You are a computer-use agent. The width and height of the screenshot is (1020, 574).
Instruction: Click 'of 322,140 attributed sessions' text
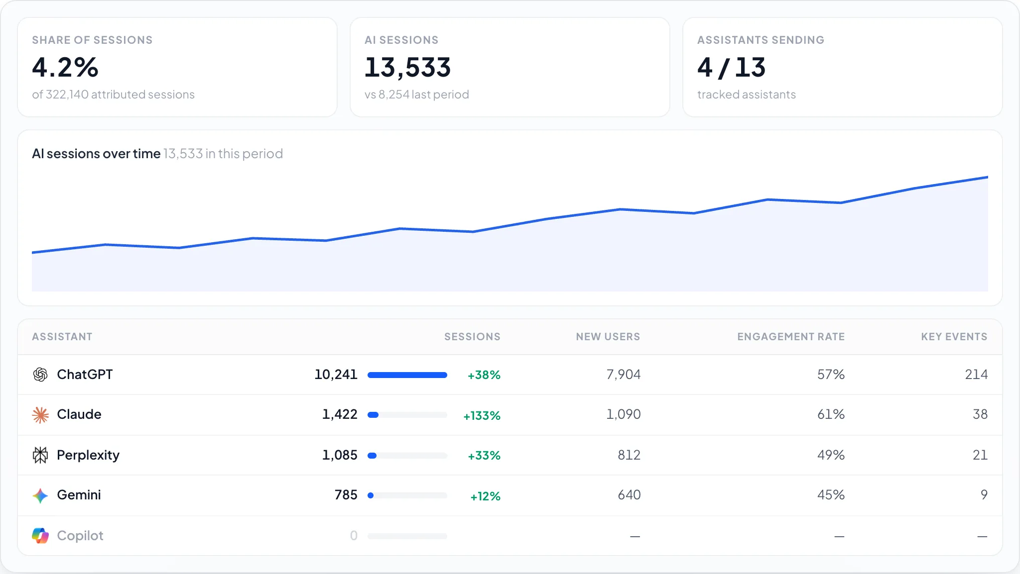[114, 95]
